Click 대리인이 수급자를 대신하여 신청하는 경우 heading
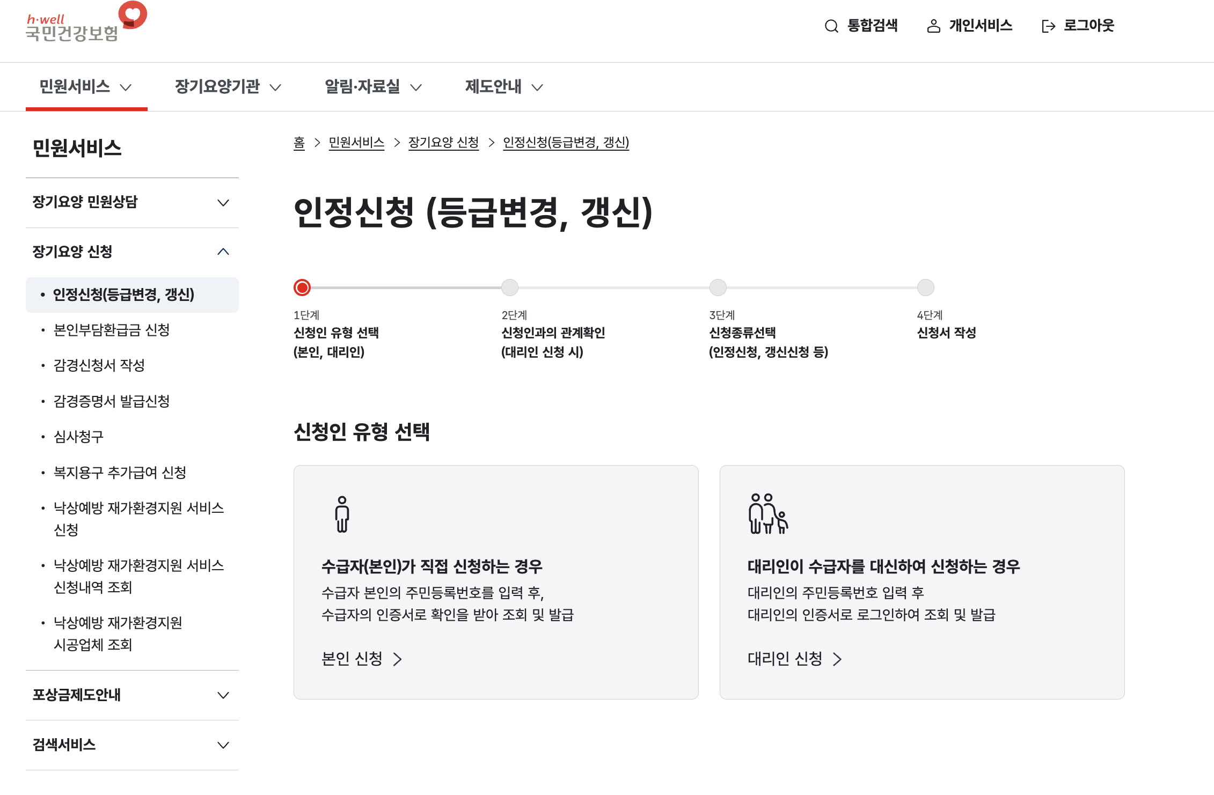This screenshot has width=1214, height=795. [884, 566]
